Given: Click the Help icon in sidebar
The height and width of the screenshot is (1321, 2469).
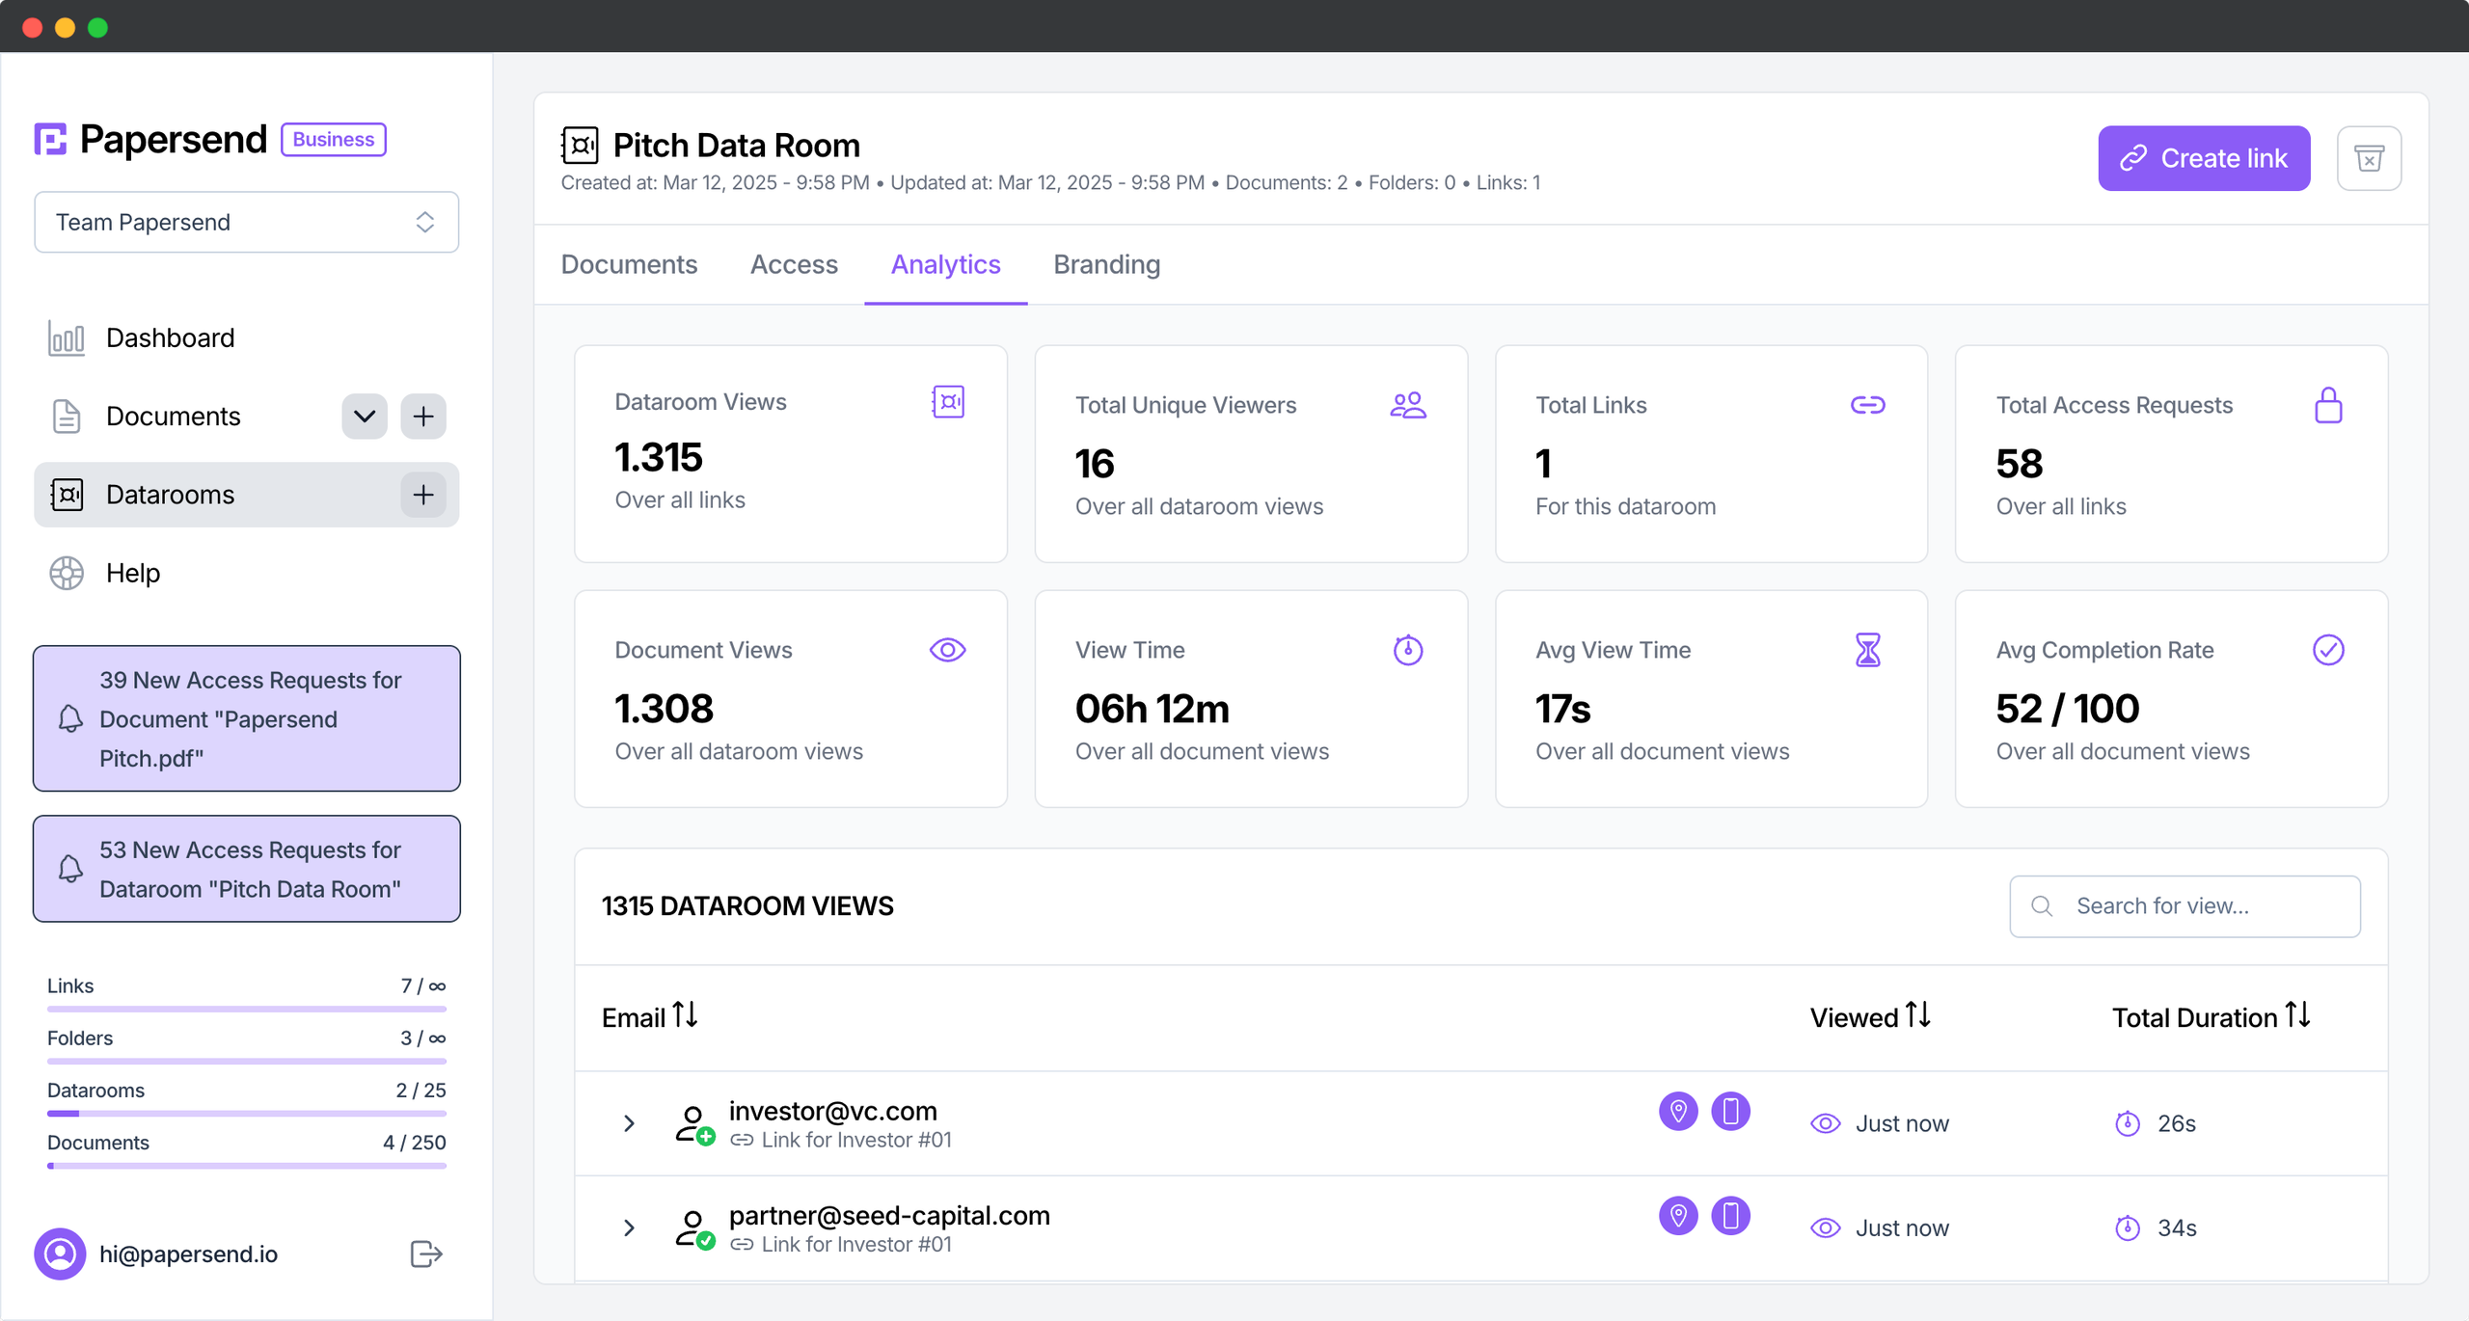Looking at the screenshot, I should tap(65, 572).
